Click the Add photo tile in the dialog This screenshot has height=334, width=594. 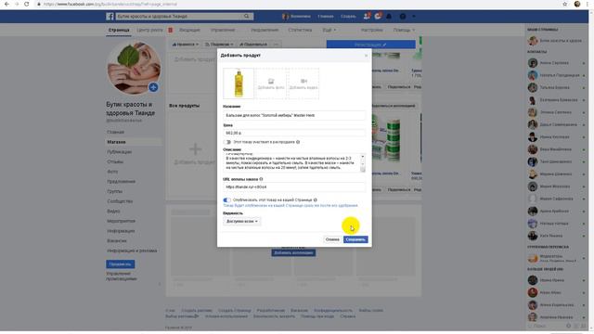point(271,83)
